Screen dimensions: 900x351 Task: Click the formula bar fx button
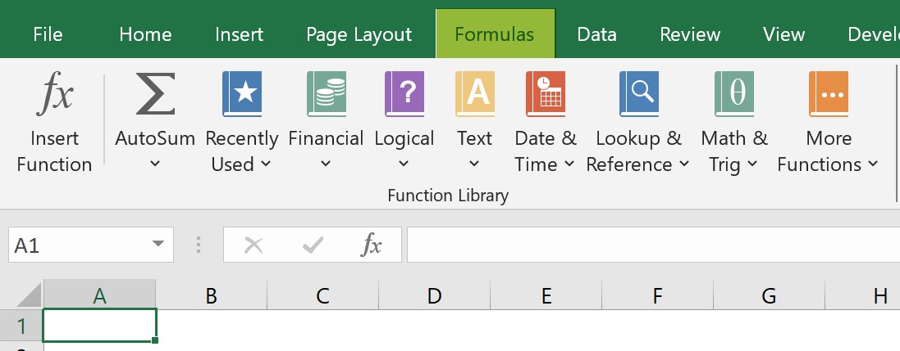[372, 245]
